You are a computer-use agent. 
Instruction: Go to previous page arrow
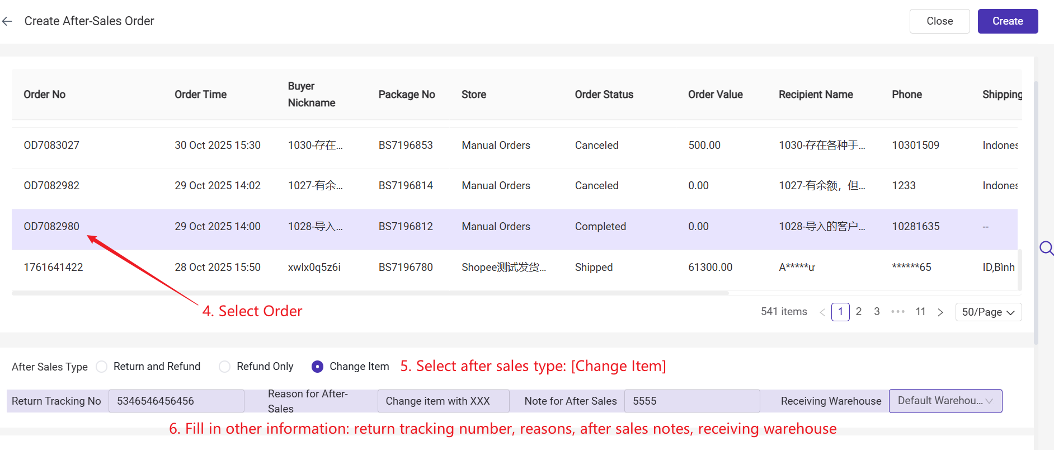(822, 312)
